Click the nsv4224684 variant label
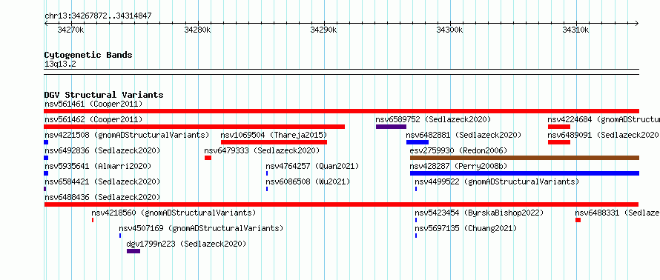Image resolution: width=660 pixels, height=280 pixels. pos(604,119)
